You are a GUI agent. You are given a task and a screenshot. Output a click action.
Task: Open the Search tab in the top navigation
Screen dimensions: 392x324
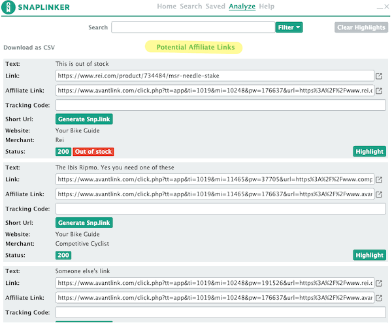click(x=191, y=7)
